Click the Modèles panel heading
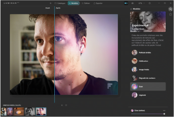 [x=137, y=9]
